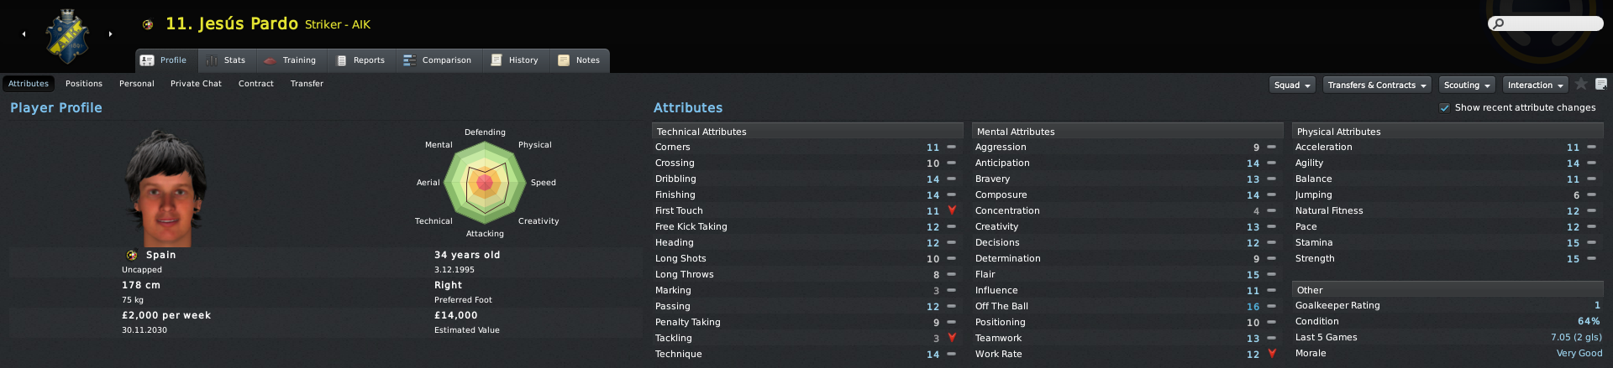1613x368 pixels.
Task: Select the Positions sub-tab
Action: [84, 84]
